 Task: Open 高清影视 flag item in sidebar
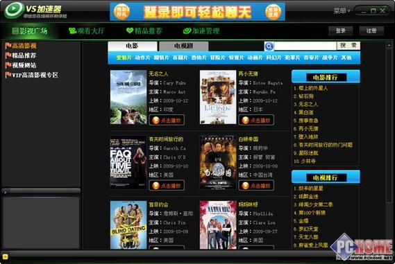pos(21,46)
